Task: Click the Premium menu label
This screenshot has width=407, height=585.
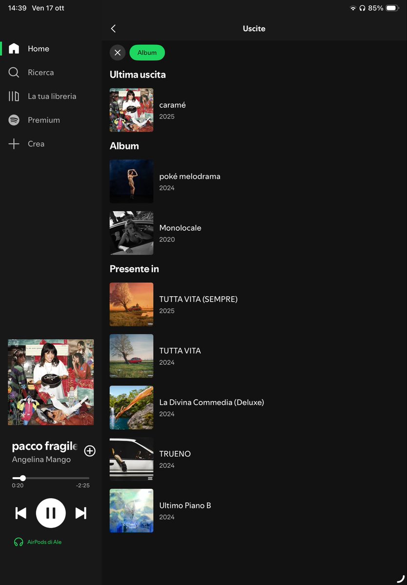Action: [43, 120]
